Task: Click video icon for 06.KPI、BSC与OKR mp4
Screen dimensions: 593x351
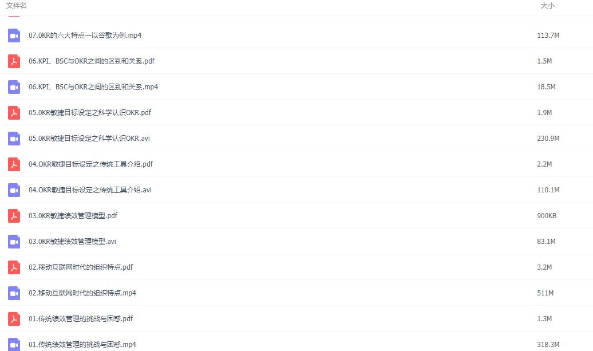Action: point(14,86)
